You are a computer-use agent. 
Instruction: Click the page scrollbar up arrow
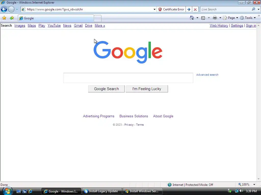point(258,26)
